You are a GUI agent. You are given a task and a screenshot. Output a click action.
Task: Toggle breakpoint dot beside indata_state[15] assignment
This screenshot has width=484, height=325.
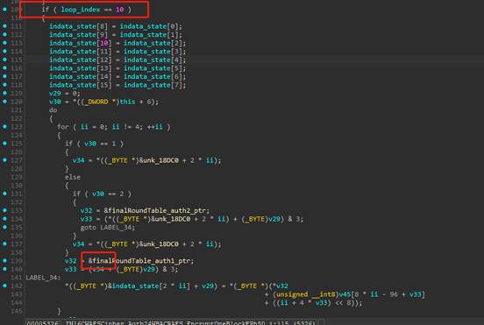click(5, 84)
